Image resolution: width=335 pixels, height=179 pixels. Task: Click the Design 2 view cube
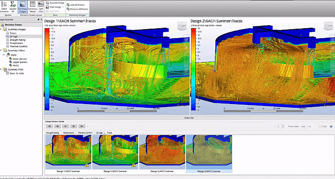[329, 26]
